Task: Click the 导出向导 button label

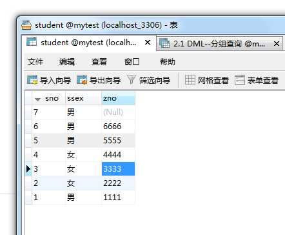Action: point(105,80)
